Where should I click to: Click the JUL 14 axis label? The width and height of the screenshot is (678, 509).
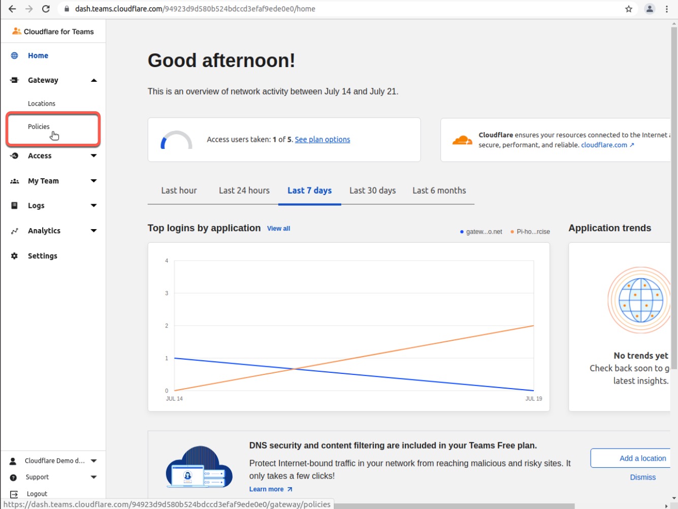pyautogui.click(x=174, y=399)
